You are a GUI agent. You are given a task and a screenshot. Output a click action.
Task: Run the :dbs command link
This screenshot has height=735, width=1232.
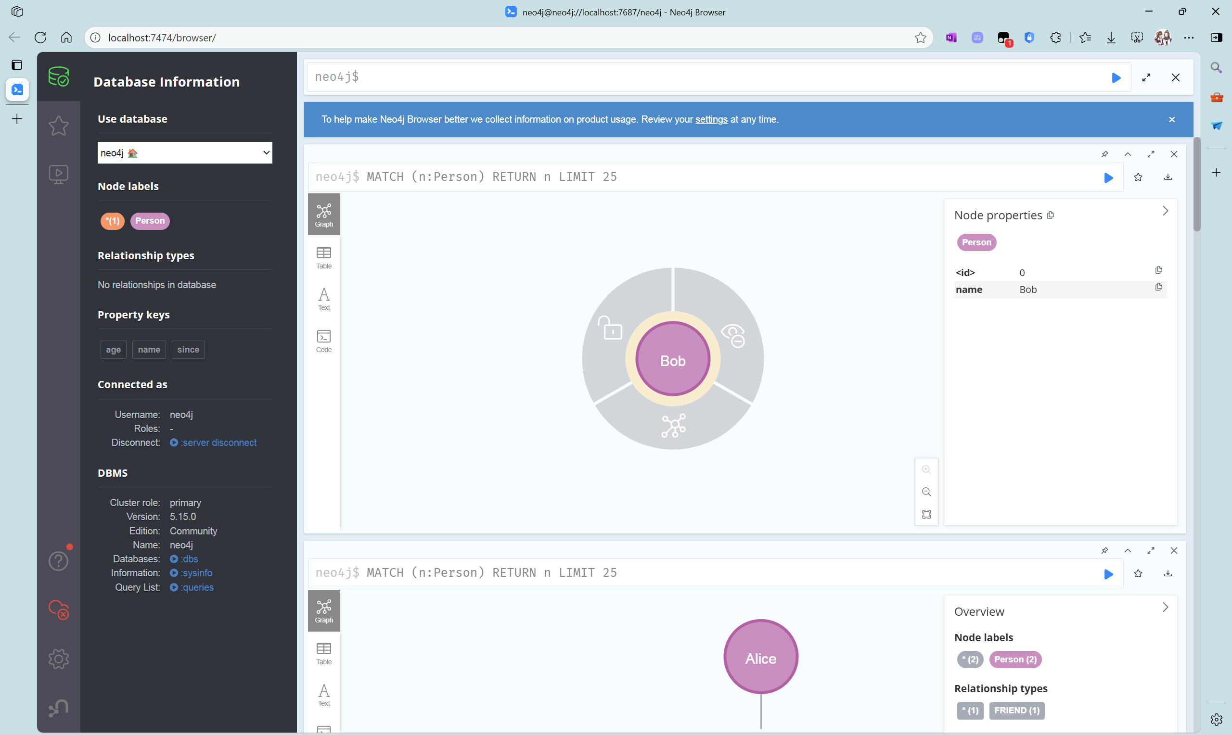[184, 559]
